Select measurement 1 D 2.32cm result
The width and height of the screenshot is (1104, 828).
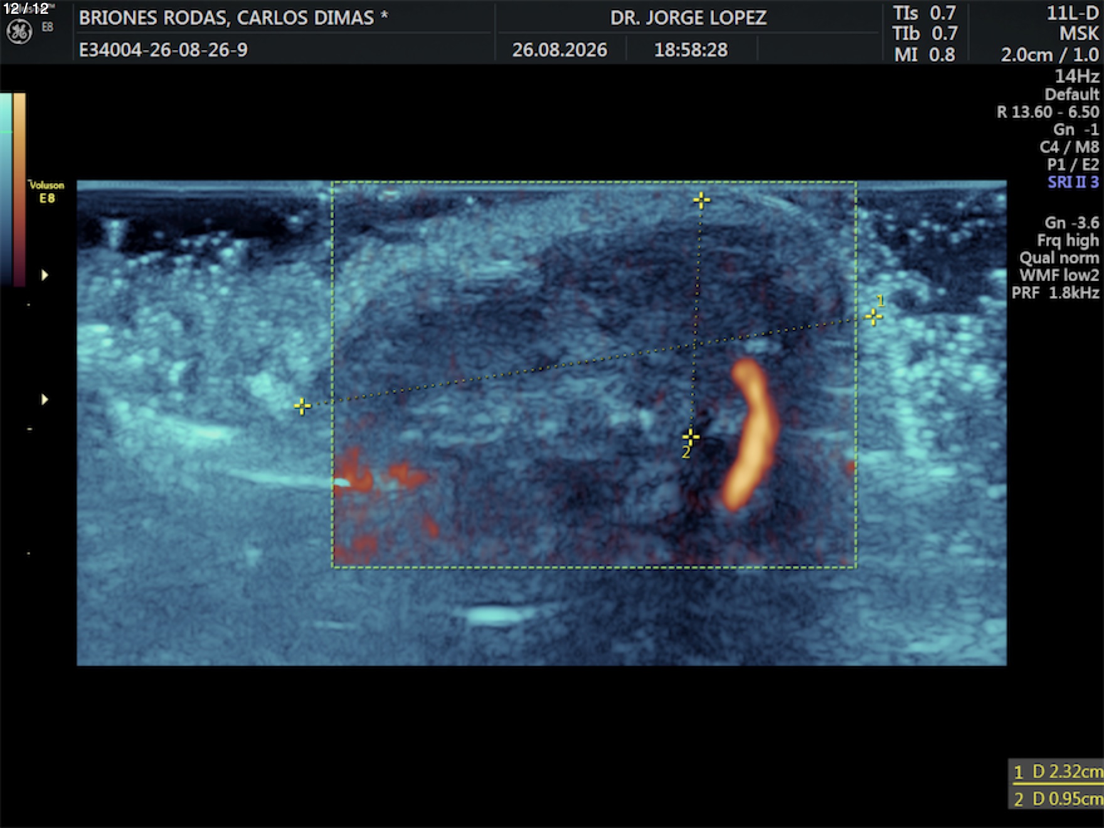(1057, 772)
